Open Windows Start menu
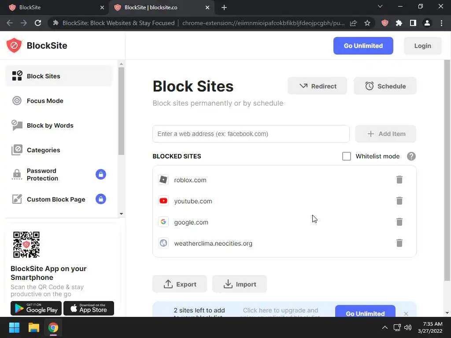 pos(14,327)
